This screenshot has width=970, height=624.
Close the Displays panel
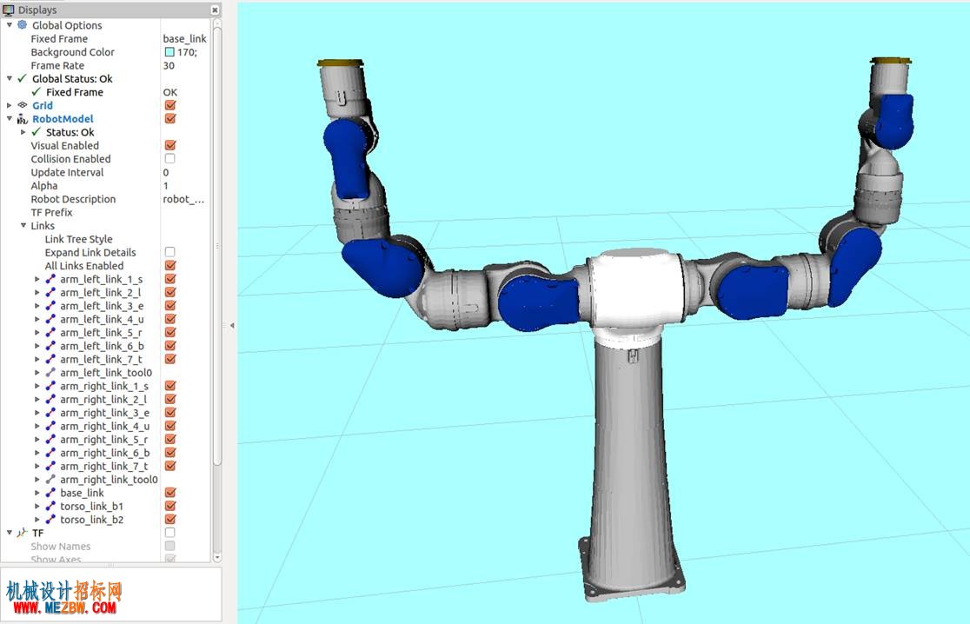pos(215,10)
